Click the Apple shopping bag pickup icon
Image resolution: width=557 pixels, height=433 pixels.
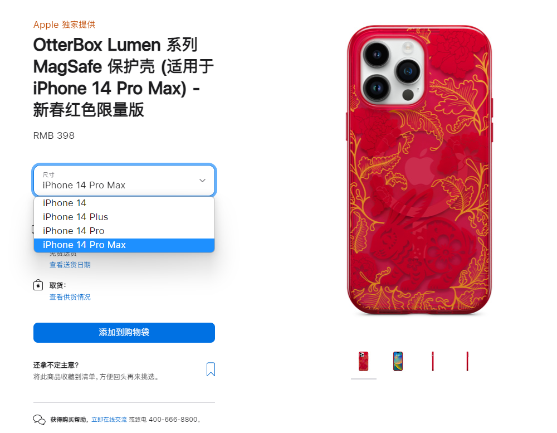[x=38, y=285]
